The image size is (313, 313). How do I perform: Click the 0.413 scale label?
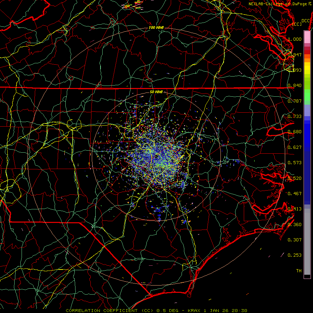point(295,209)
